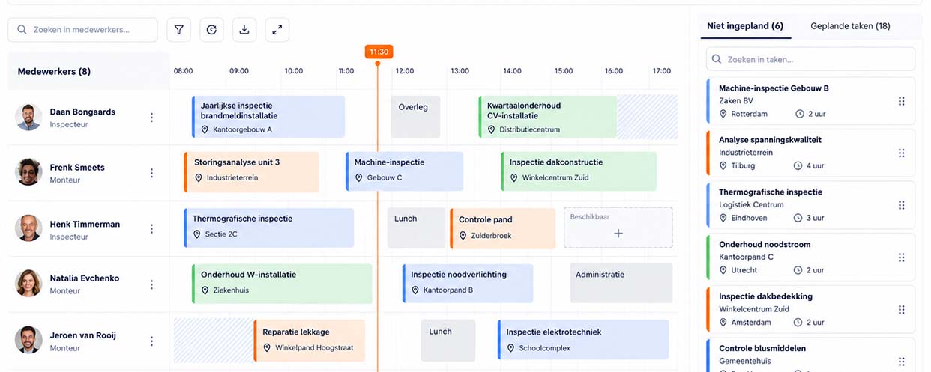
Task: Open Controle pand Zuiderbroek task
Action: coord(502,228)
